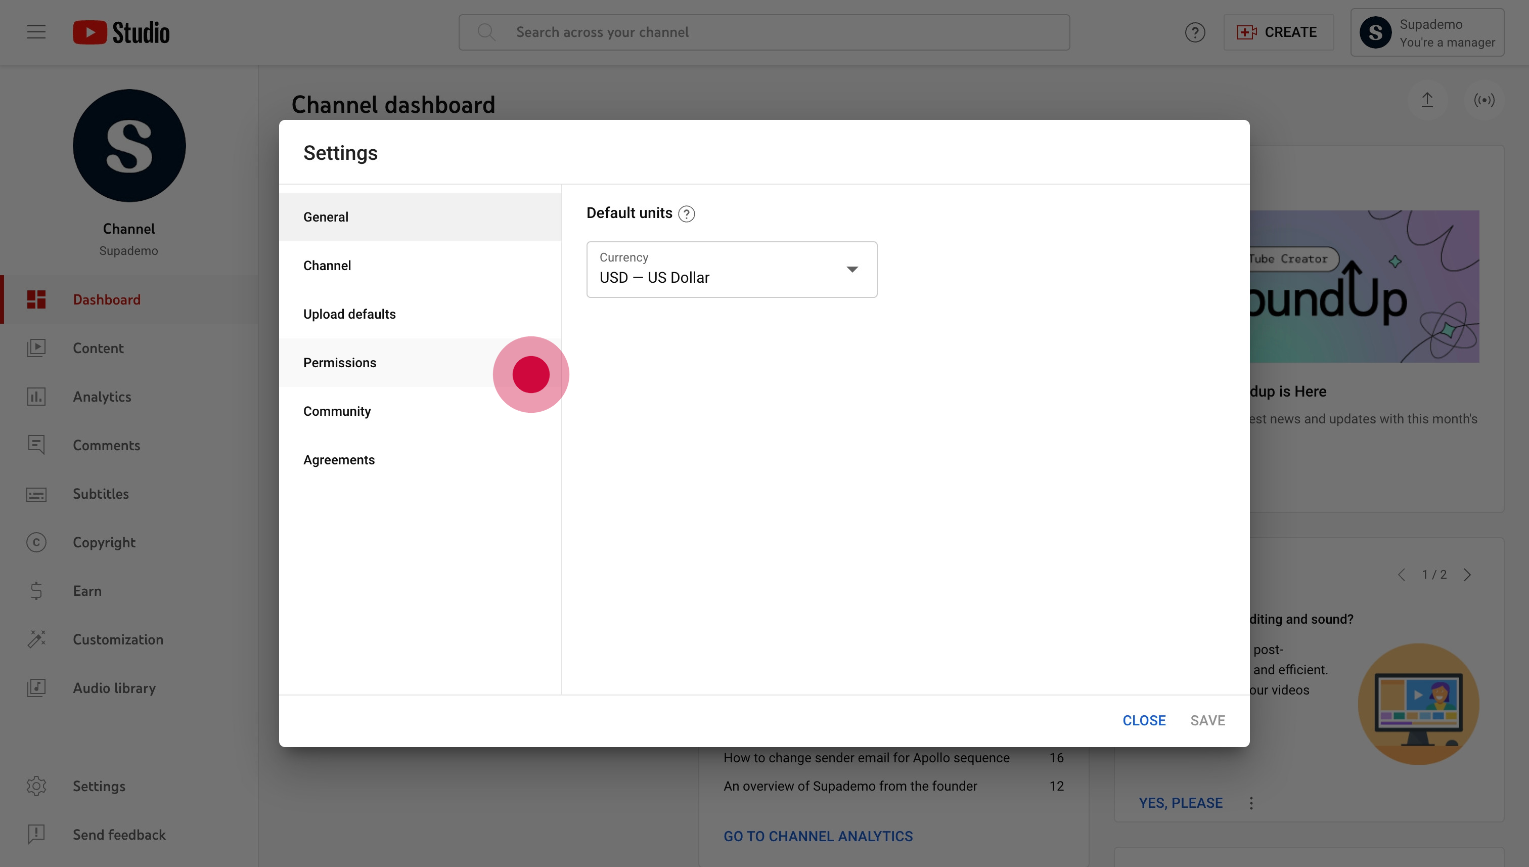This screenshot has height=867, width=1529.
Task: Expand the Currency dropdown
Action: click(x=732, y=270)
